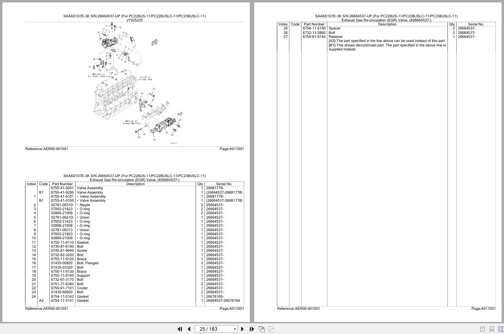Switch to continuous page view
Image resolution: width=504 pixels, height=334 pixels.
pos(492,329)
